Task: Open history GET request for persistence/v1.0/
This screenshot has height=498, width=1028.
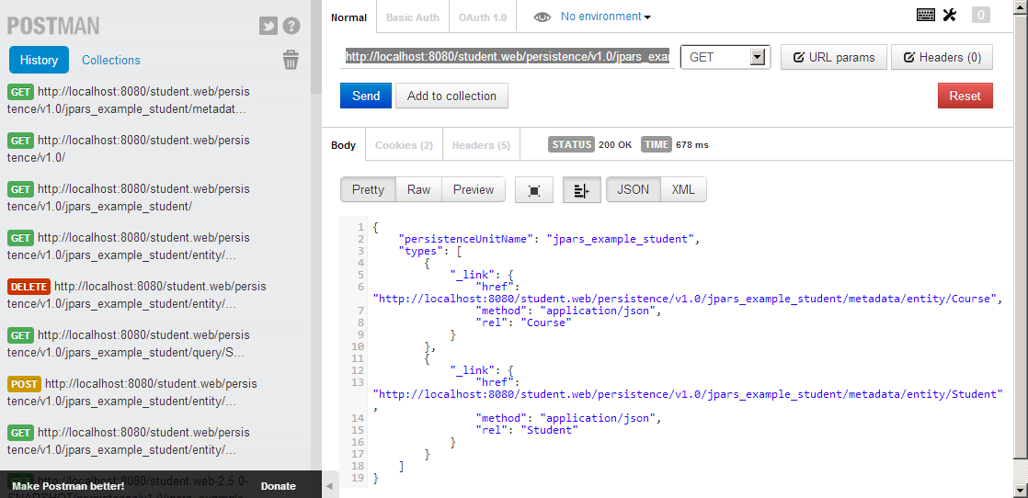Action: (x=129, y=148)
